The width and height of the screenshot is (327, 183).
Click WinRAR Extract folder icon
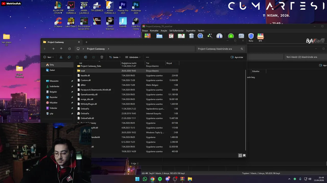click(159, 36)
